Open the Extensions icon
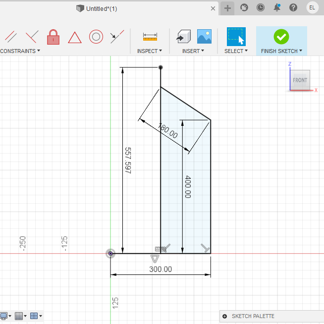The image size is (324, 324). click(244, 8)
